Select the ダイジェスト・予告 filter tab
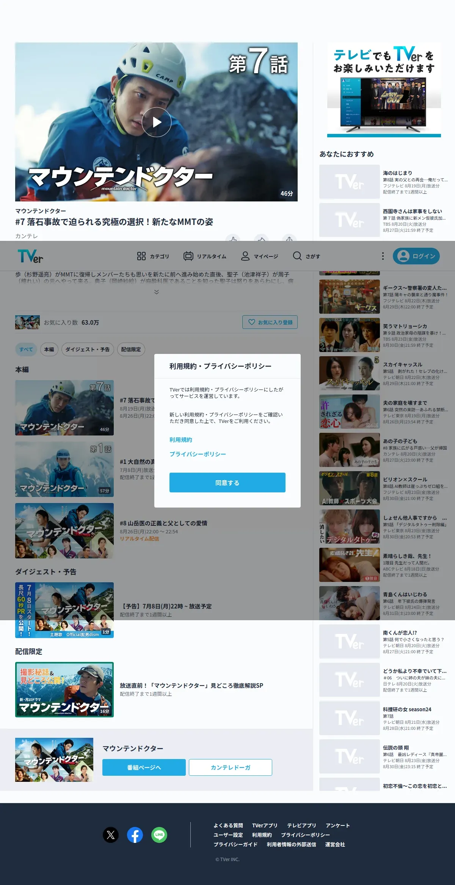This screenshot has width=455, height=885. coord(88,349)
